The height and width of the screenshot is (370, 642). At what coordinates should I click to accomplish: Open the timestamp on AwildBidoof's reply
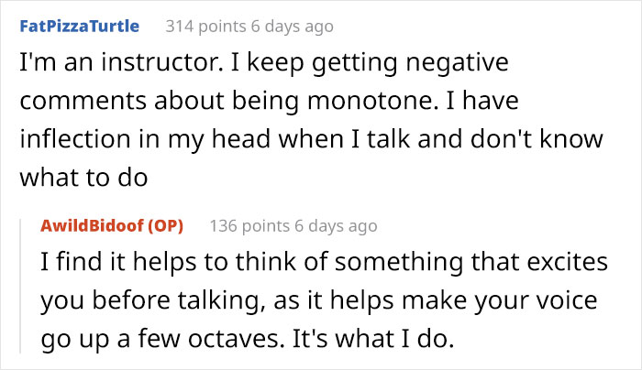click(x=335, y=225)
